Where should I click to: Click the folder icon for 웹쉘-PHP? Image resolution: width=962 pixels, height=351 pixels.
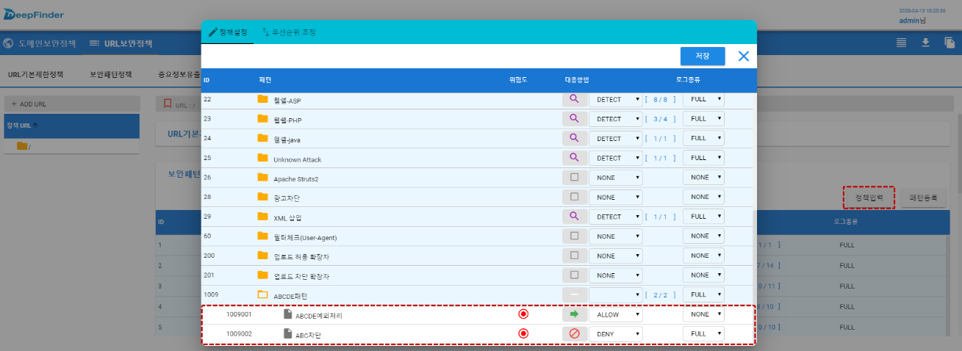(x=262, y=118)
